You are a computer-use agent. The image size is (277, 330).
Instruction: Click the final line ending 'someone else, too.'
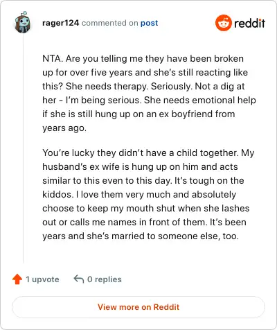[141, 236]
